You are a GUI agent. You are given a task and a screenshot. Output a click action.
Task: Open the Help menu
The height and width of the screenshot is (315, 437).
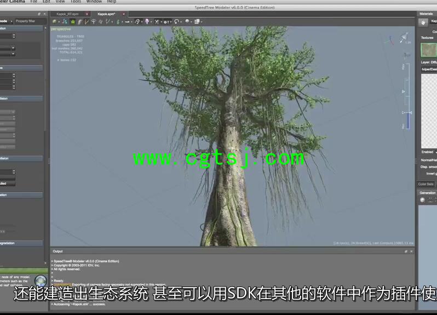[x=112, y=2]
